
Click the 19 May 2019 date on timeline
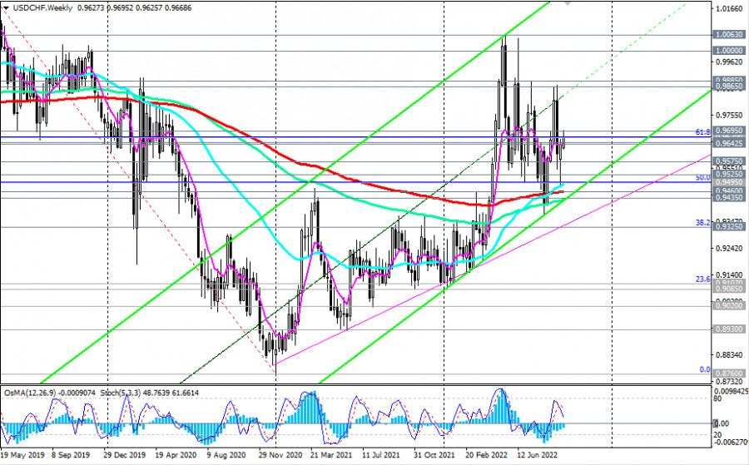pos(22,457)
